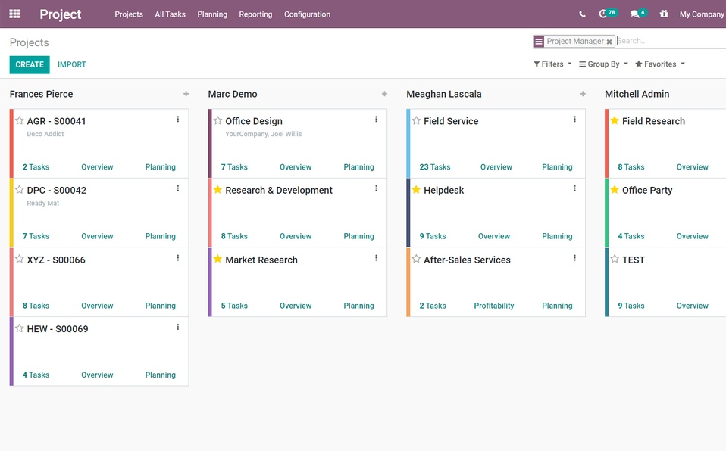Open the Reporting menu
Screen dimensions: 726x451
[255, 14]
